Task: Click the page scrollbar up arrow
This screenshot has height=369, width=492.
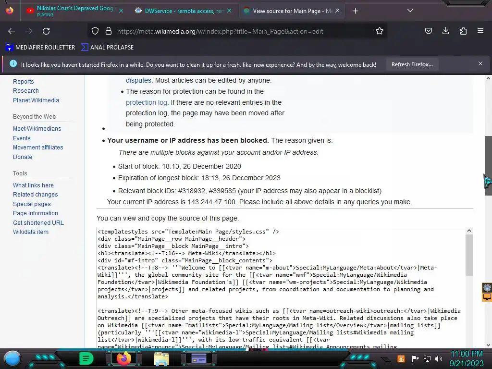Action: click(x=488, y=78)
